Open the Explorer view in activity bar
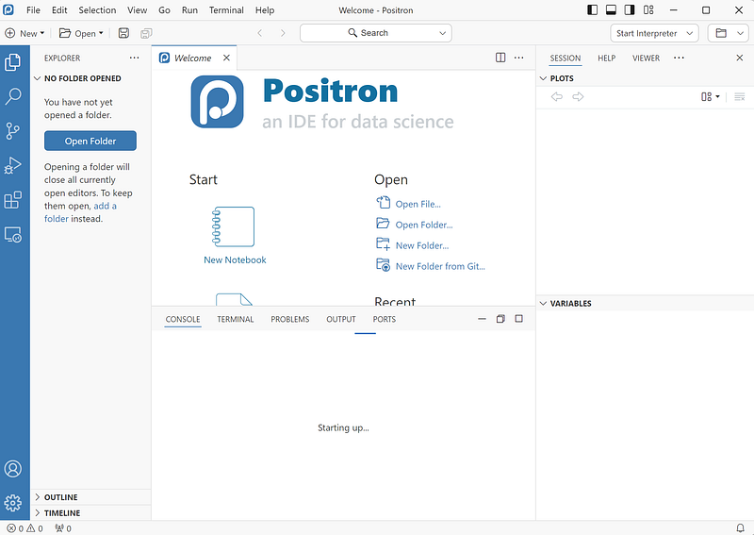Screen dimensions: 754x535 [13, 62]
